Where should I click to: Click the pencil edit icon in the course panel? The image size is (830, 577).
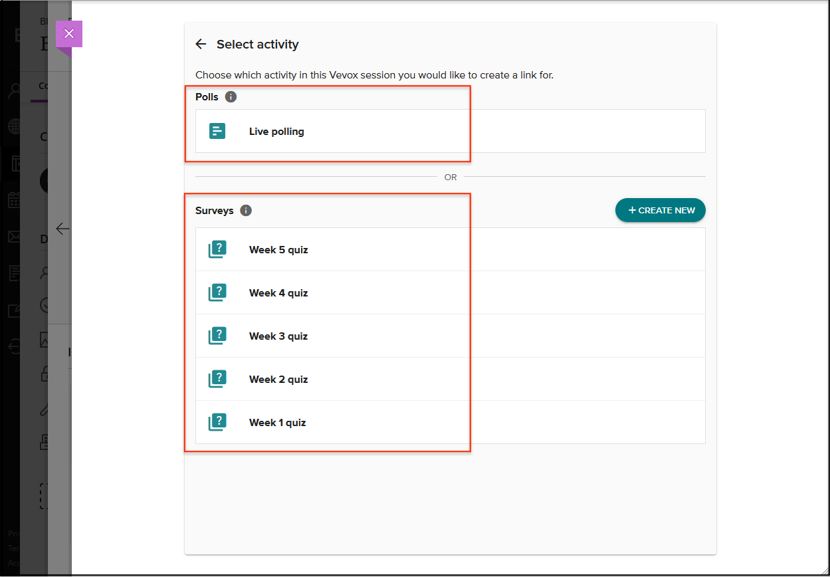(44, 409)
